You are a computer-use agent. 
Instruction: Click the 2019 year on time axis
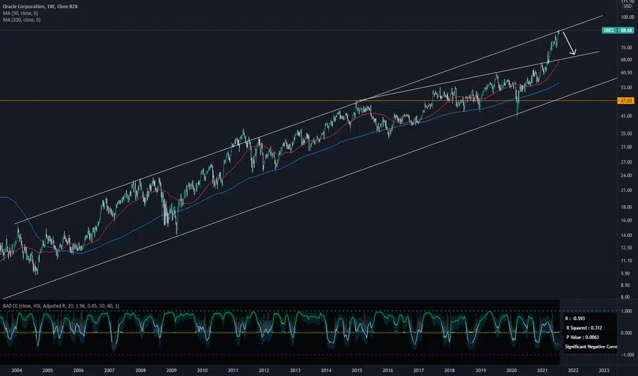click(x=481, y=371)
